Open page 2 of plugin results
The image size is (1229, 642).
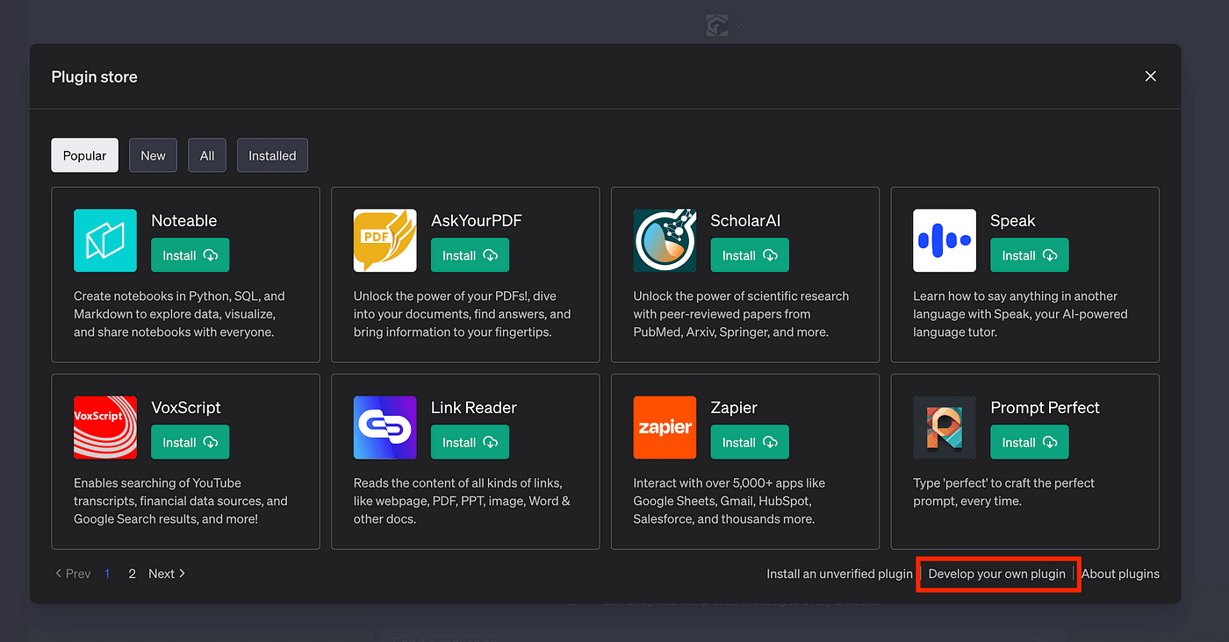pos(132,574)
